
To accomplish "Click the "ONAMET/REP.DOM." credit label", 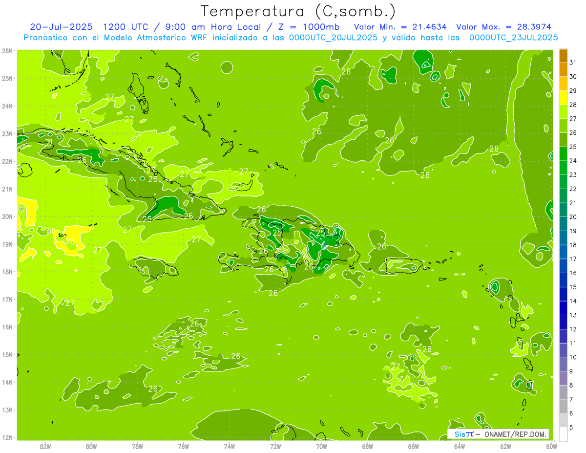I will (515, 434).
